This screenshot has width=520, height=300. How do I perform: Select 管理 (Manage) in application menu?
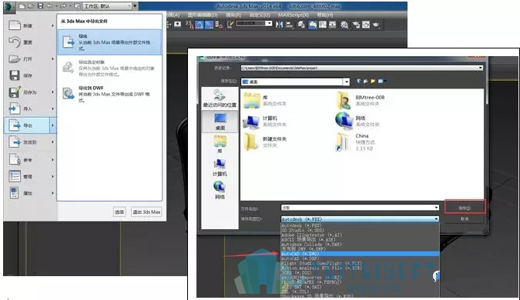(x=30, y=176)
